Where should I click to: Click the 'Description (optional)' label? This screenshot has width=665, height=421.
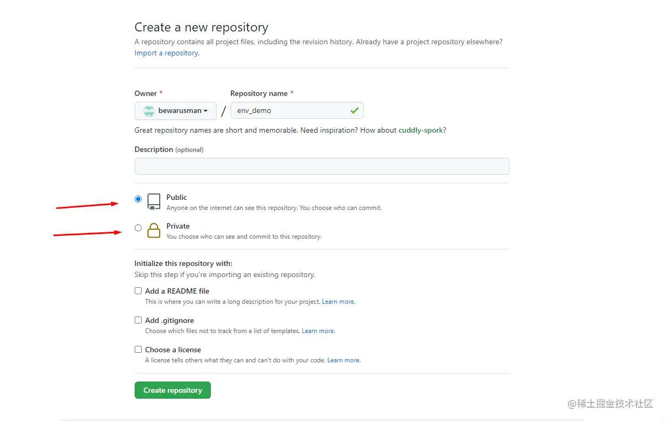[169, 149]
